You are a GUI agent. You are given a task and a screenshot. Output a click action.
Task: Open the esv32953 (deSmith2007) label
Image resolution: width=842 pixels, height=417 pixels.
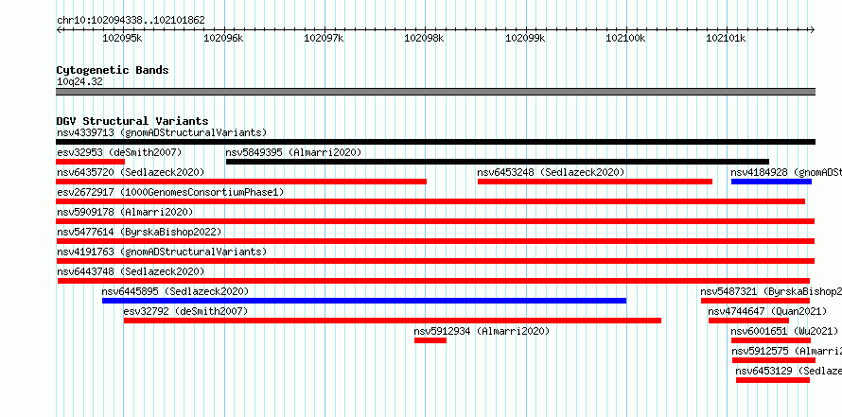point(119,152)
